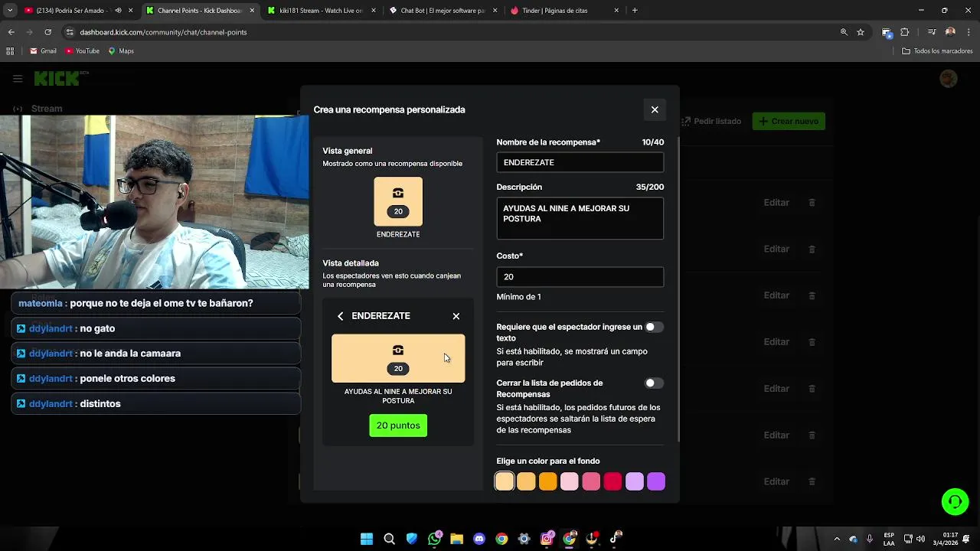Select the purple background color
Screen dimensions: 980x551
(656, 481)
